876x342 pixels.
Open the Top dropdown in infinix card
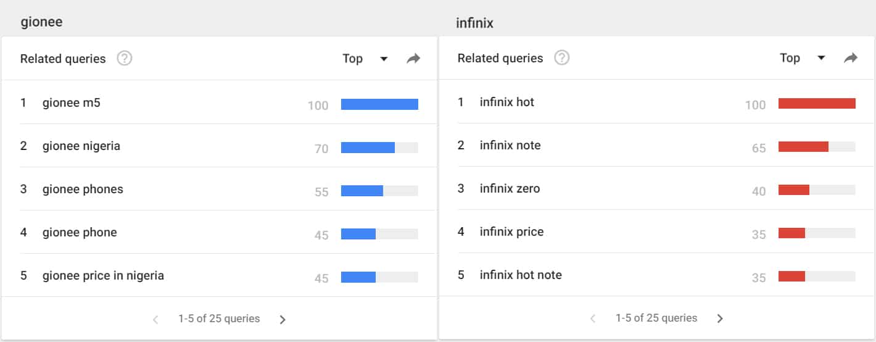click(803, 58)
